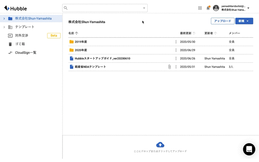Screen dimensions: 259x162
Task: Click the Beta badge
Action: 54,36
